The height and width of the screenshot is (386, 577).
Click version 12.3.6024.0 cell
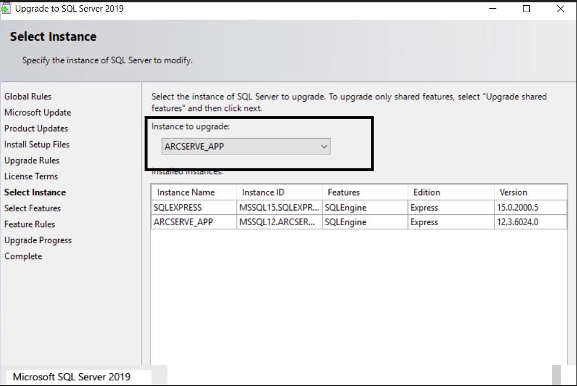point(531,222)
